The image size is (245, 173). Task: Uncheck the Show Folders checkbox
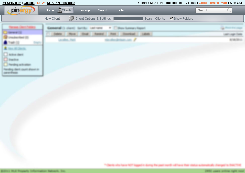[x=171, y=18]
